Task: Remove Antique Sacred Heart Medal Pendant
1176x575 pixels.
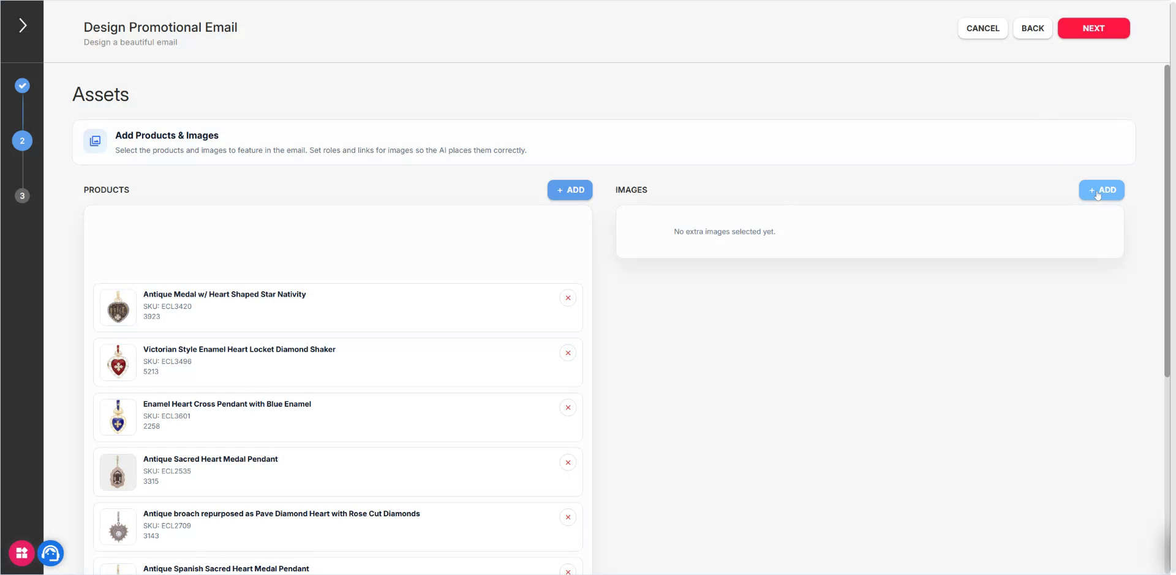Action: (x=568, y=462)
